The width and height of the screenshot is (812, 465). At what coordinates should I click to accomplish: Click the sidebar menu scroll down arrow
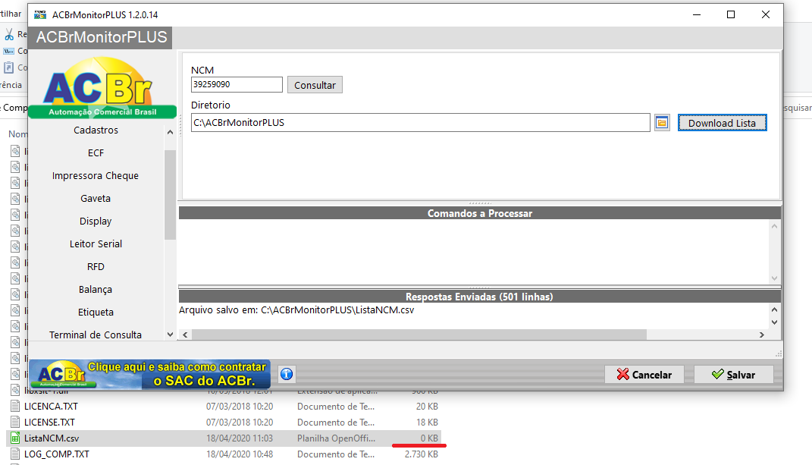point(170,335)
